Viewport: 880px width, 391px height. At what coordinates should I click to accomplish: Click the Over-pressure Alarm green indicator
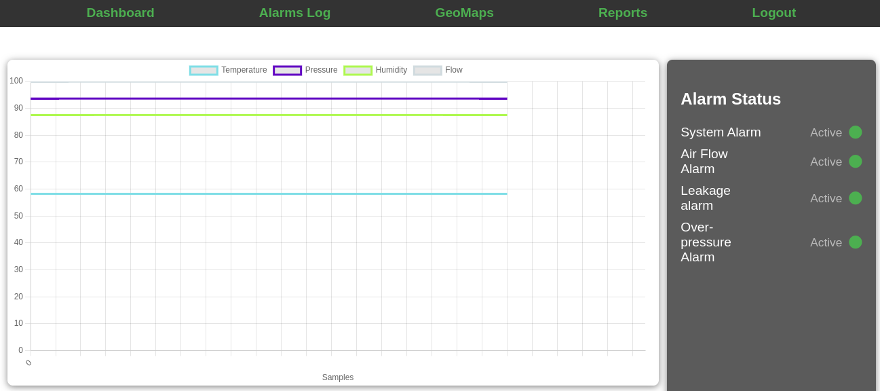[856, 242]
